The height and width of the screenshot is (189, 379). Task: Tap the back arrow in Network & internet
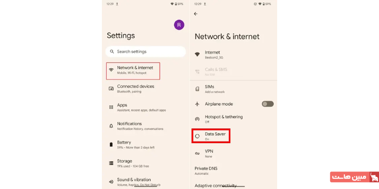pos(196,14)
